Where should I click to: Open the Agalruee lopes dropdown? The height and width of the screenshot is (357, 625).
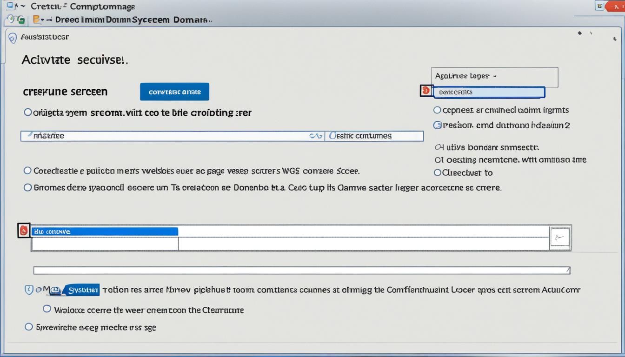coord(494,76)
